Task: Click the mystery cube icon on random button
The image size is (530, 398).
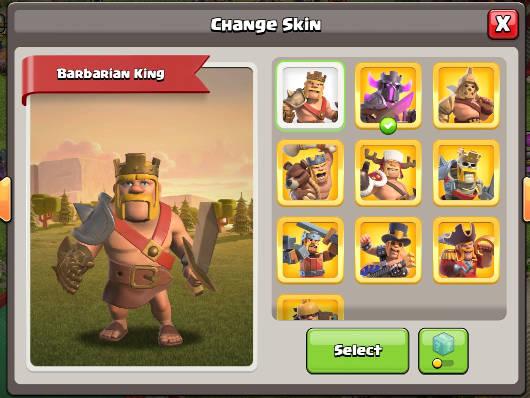Action: point(443,344)
